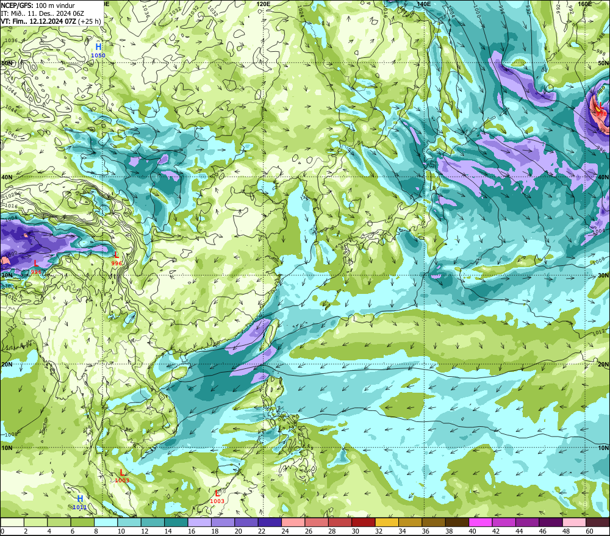The width and height of the screenshot is (610, 536).
Task: Click the golden yellow 32 legend swatch
Action: coord(387,522)
